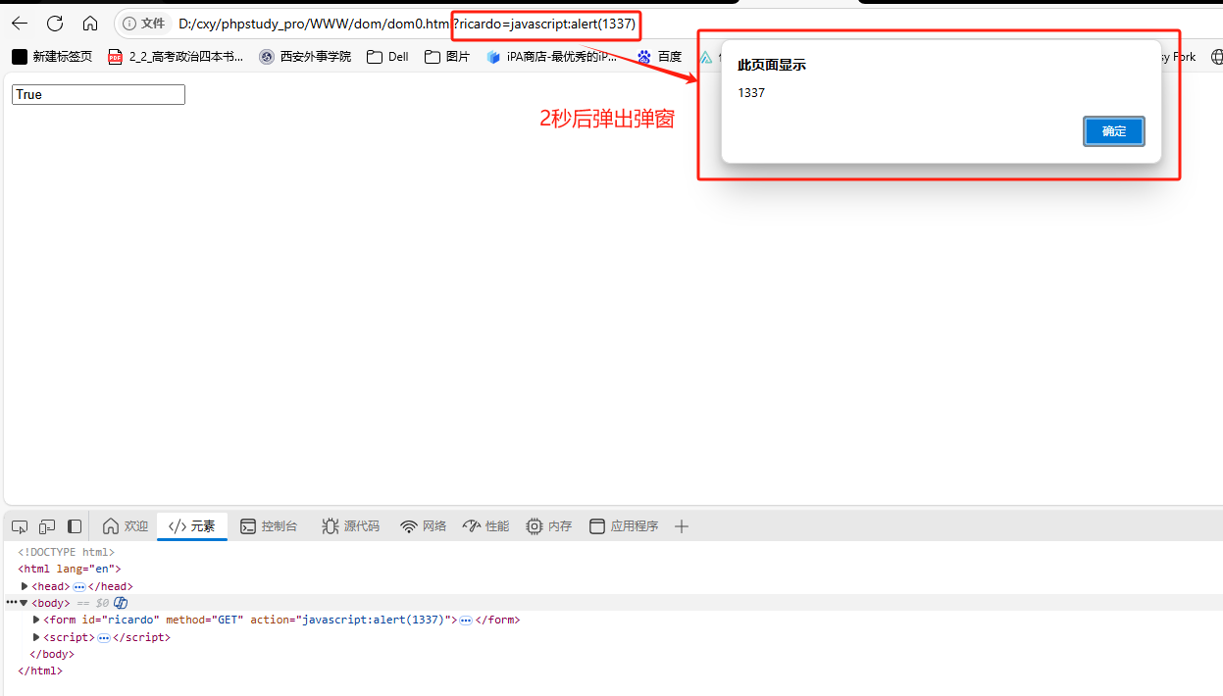Click the 此页面显示 dialog title
Screen dimensions: 1223x696
coord(772,65)
